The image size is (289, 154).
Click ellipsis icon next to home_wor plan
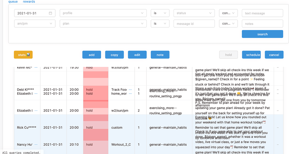pyautogui.click(x=130, y=94)
